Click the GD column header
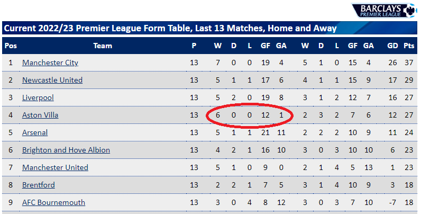 [x=392, y=46]
